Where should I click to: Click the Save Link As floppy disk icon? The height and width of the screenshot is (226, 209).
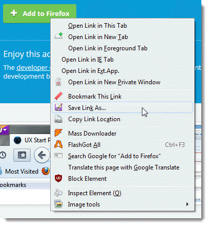coord(58,107)
